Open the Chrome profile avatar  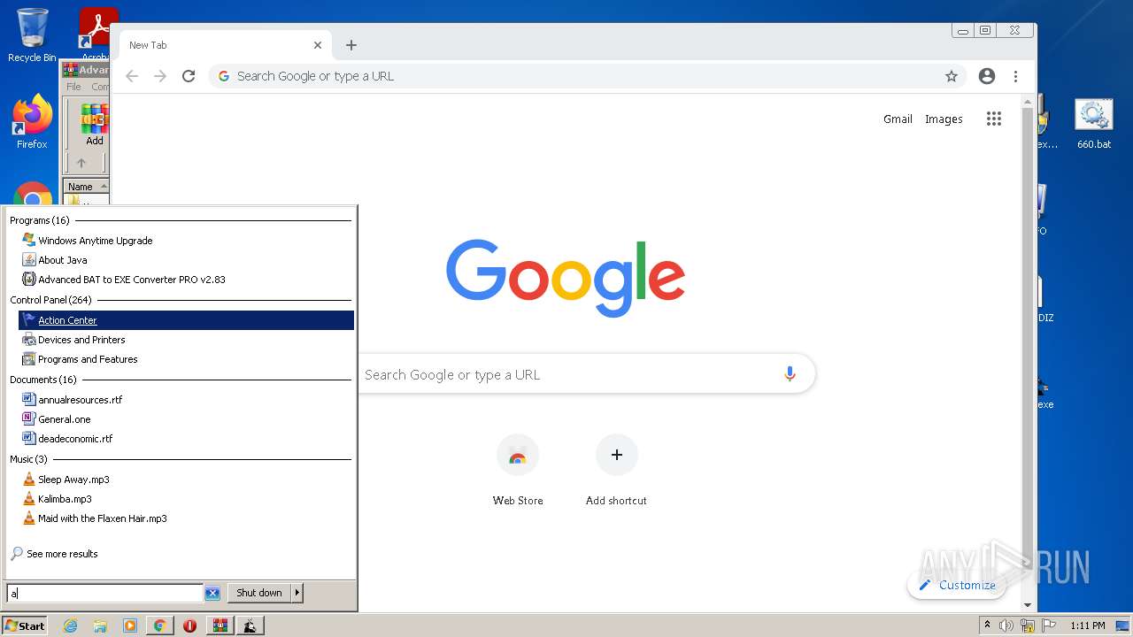(x=987, y=76)
